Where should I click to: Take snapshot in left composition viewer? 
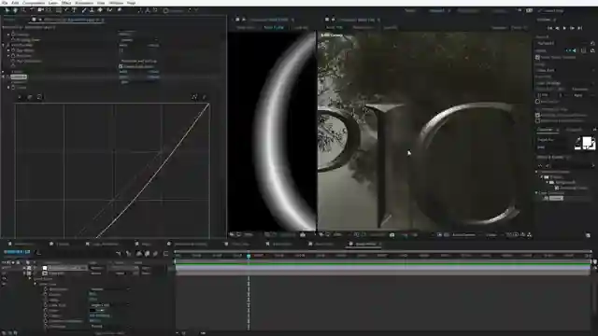(x=303, y=235)
